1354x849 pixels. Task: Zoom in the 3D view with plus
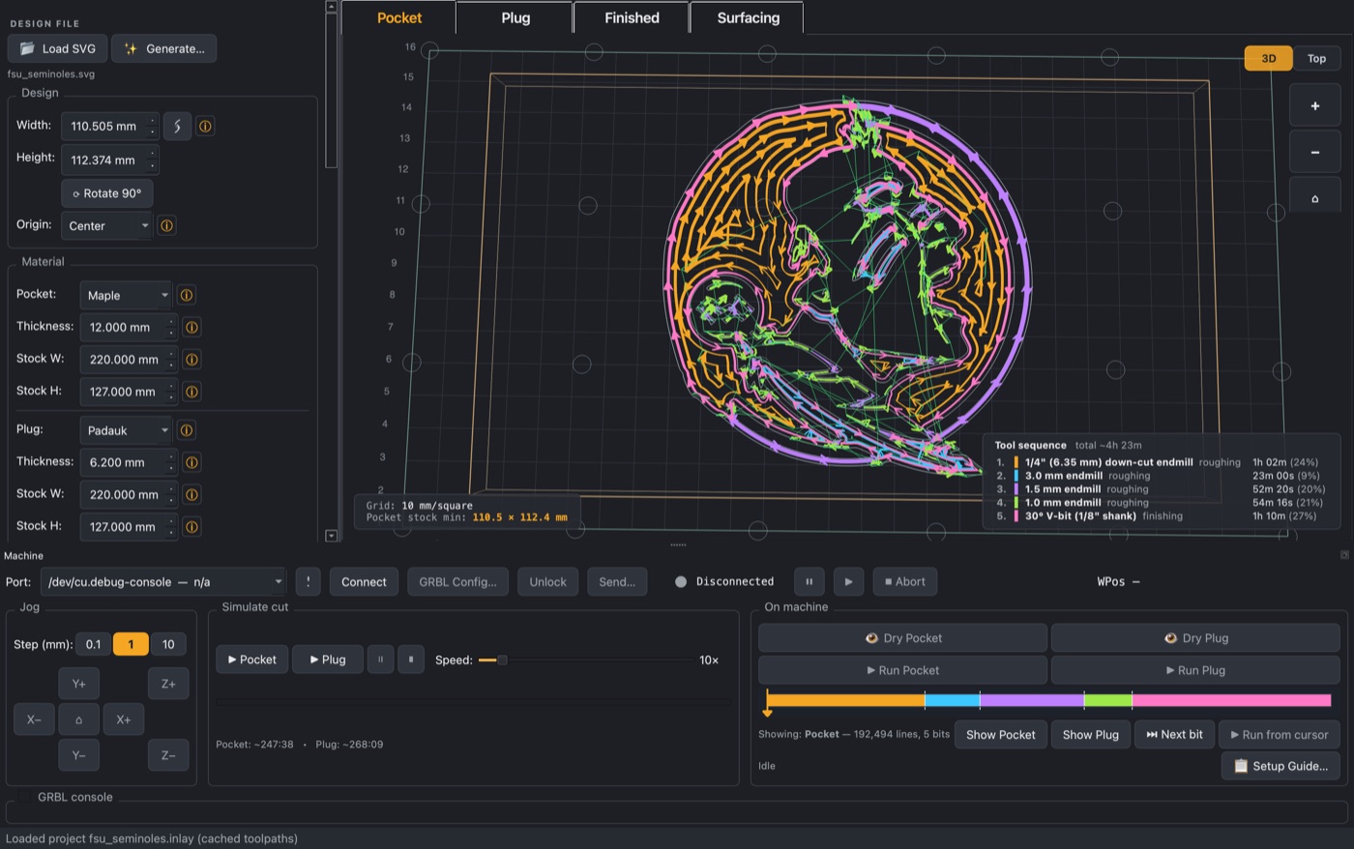click(x=1314, y=106)
